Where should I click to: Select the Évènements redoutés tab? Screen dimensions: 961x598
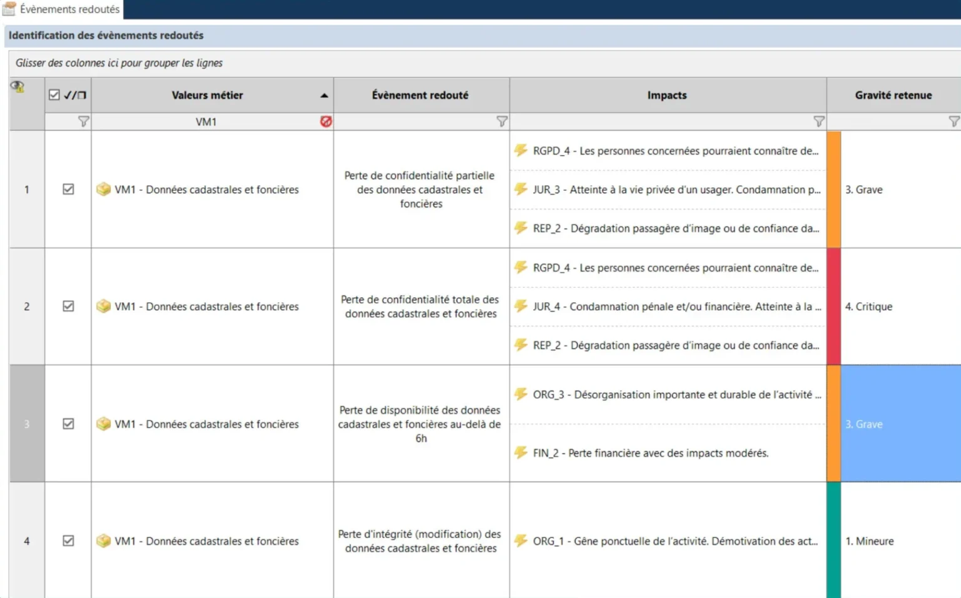61,9
